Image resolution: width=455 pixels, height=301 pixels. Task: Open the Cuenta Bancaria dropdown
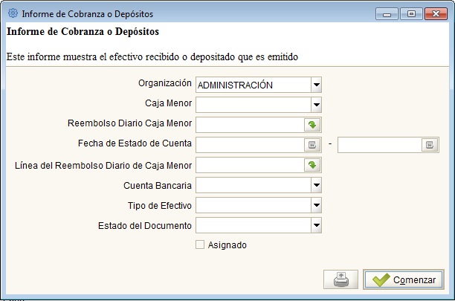pyautogui.click(x=316, y=185)
